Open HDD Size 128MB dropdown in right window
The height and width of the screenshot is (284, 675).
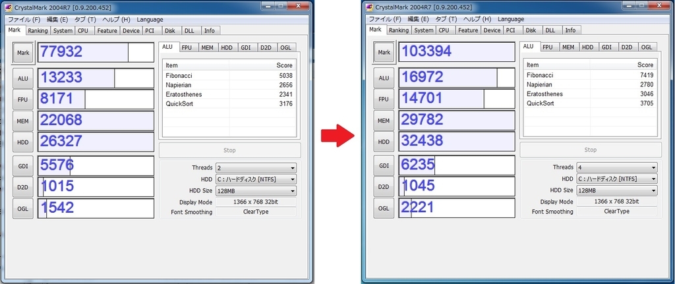616,190
